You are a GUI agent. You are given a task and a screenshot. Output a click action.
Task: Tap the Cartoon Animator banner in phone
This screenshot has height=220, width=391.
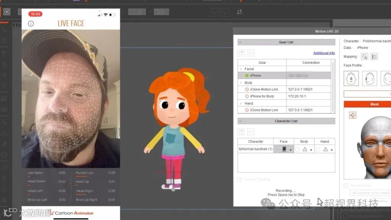click(71, 213)
